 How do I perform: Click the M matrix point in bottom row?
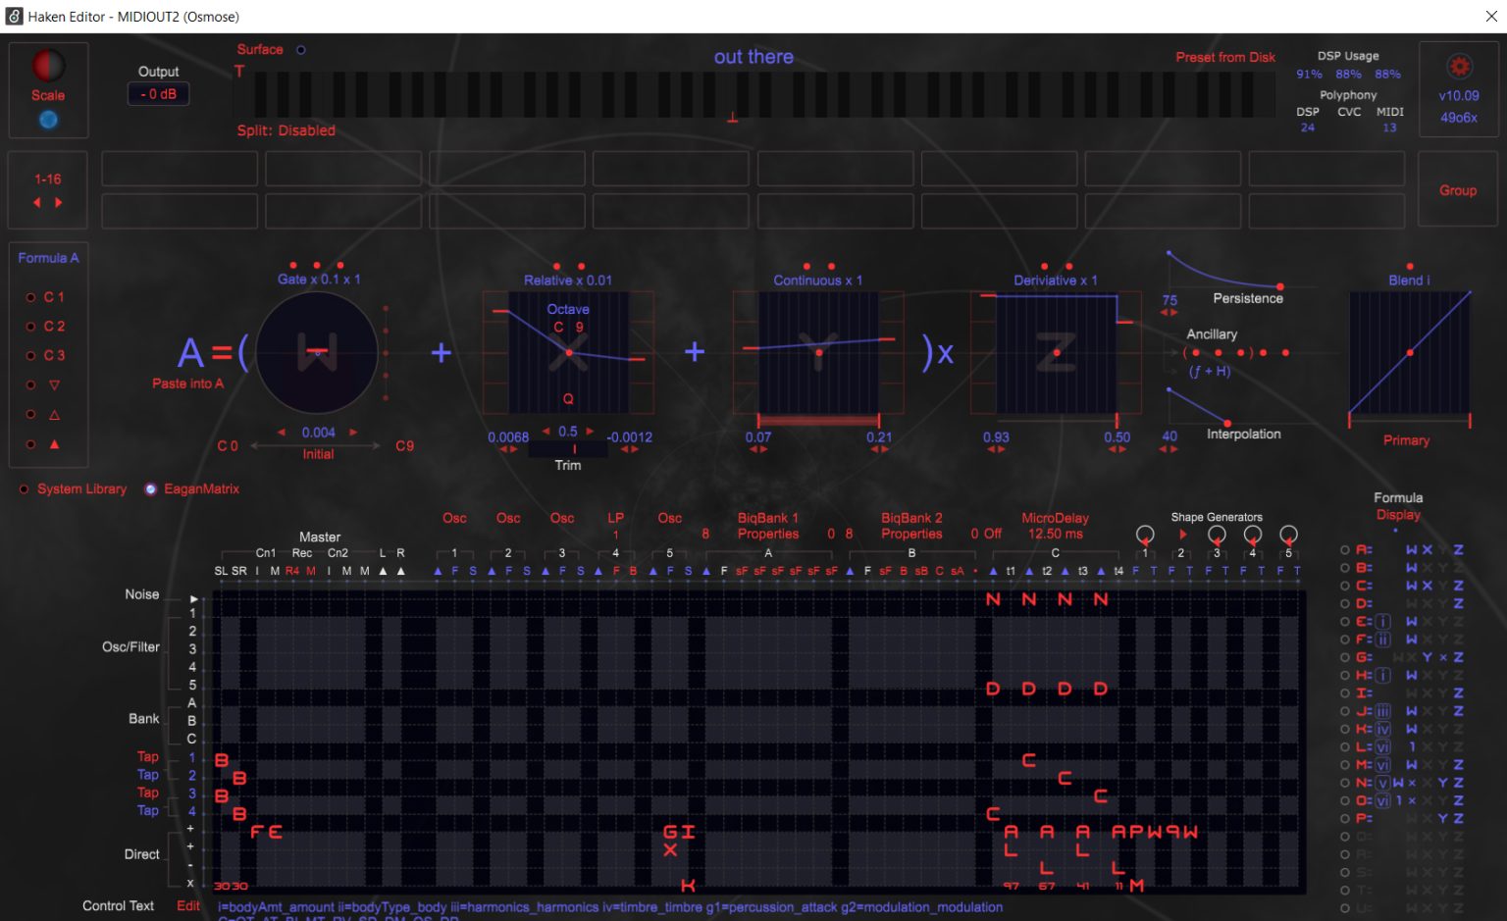(x=1136, y=885)
